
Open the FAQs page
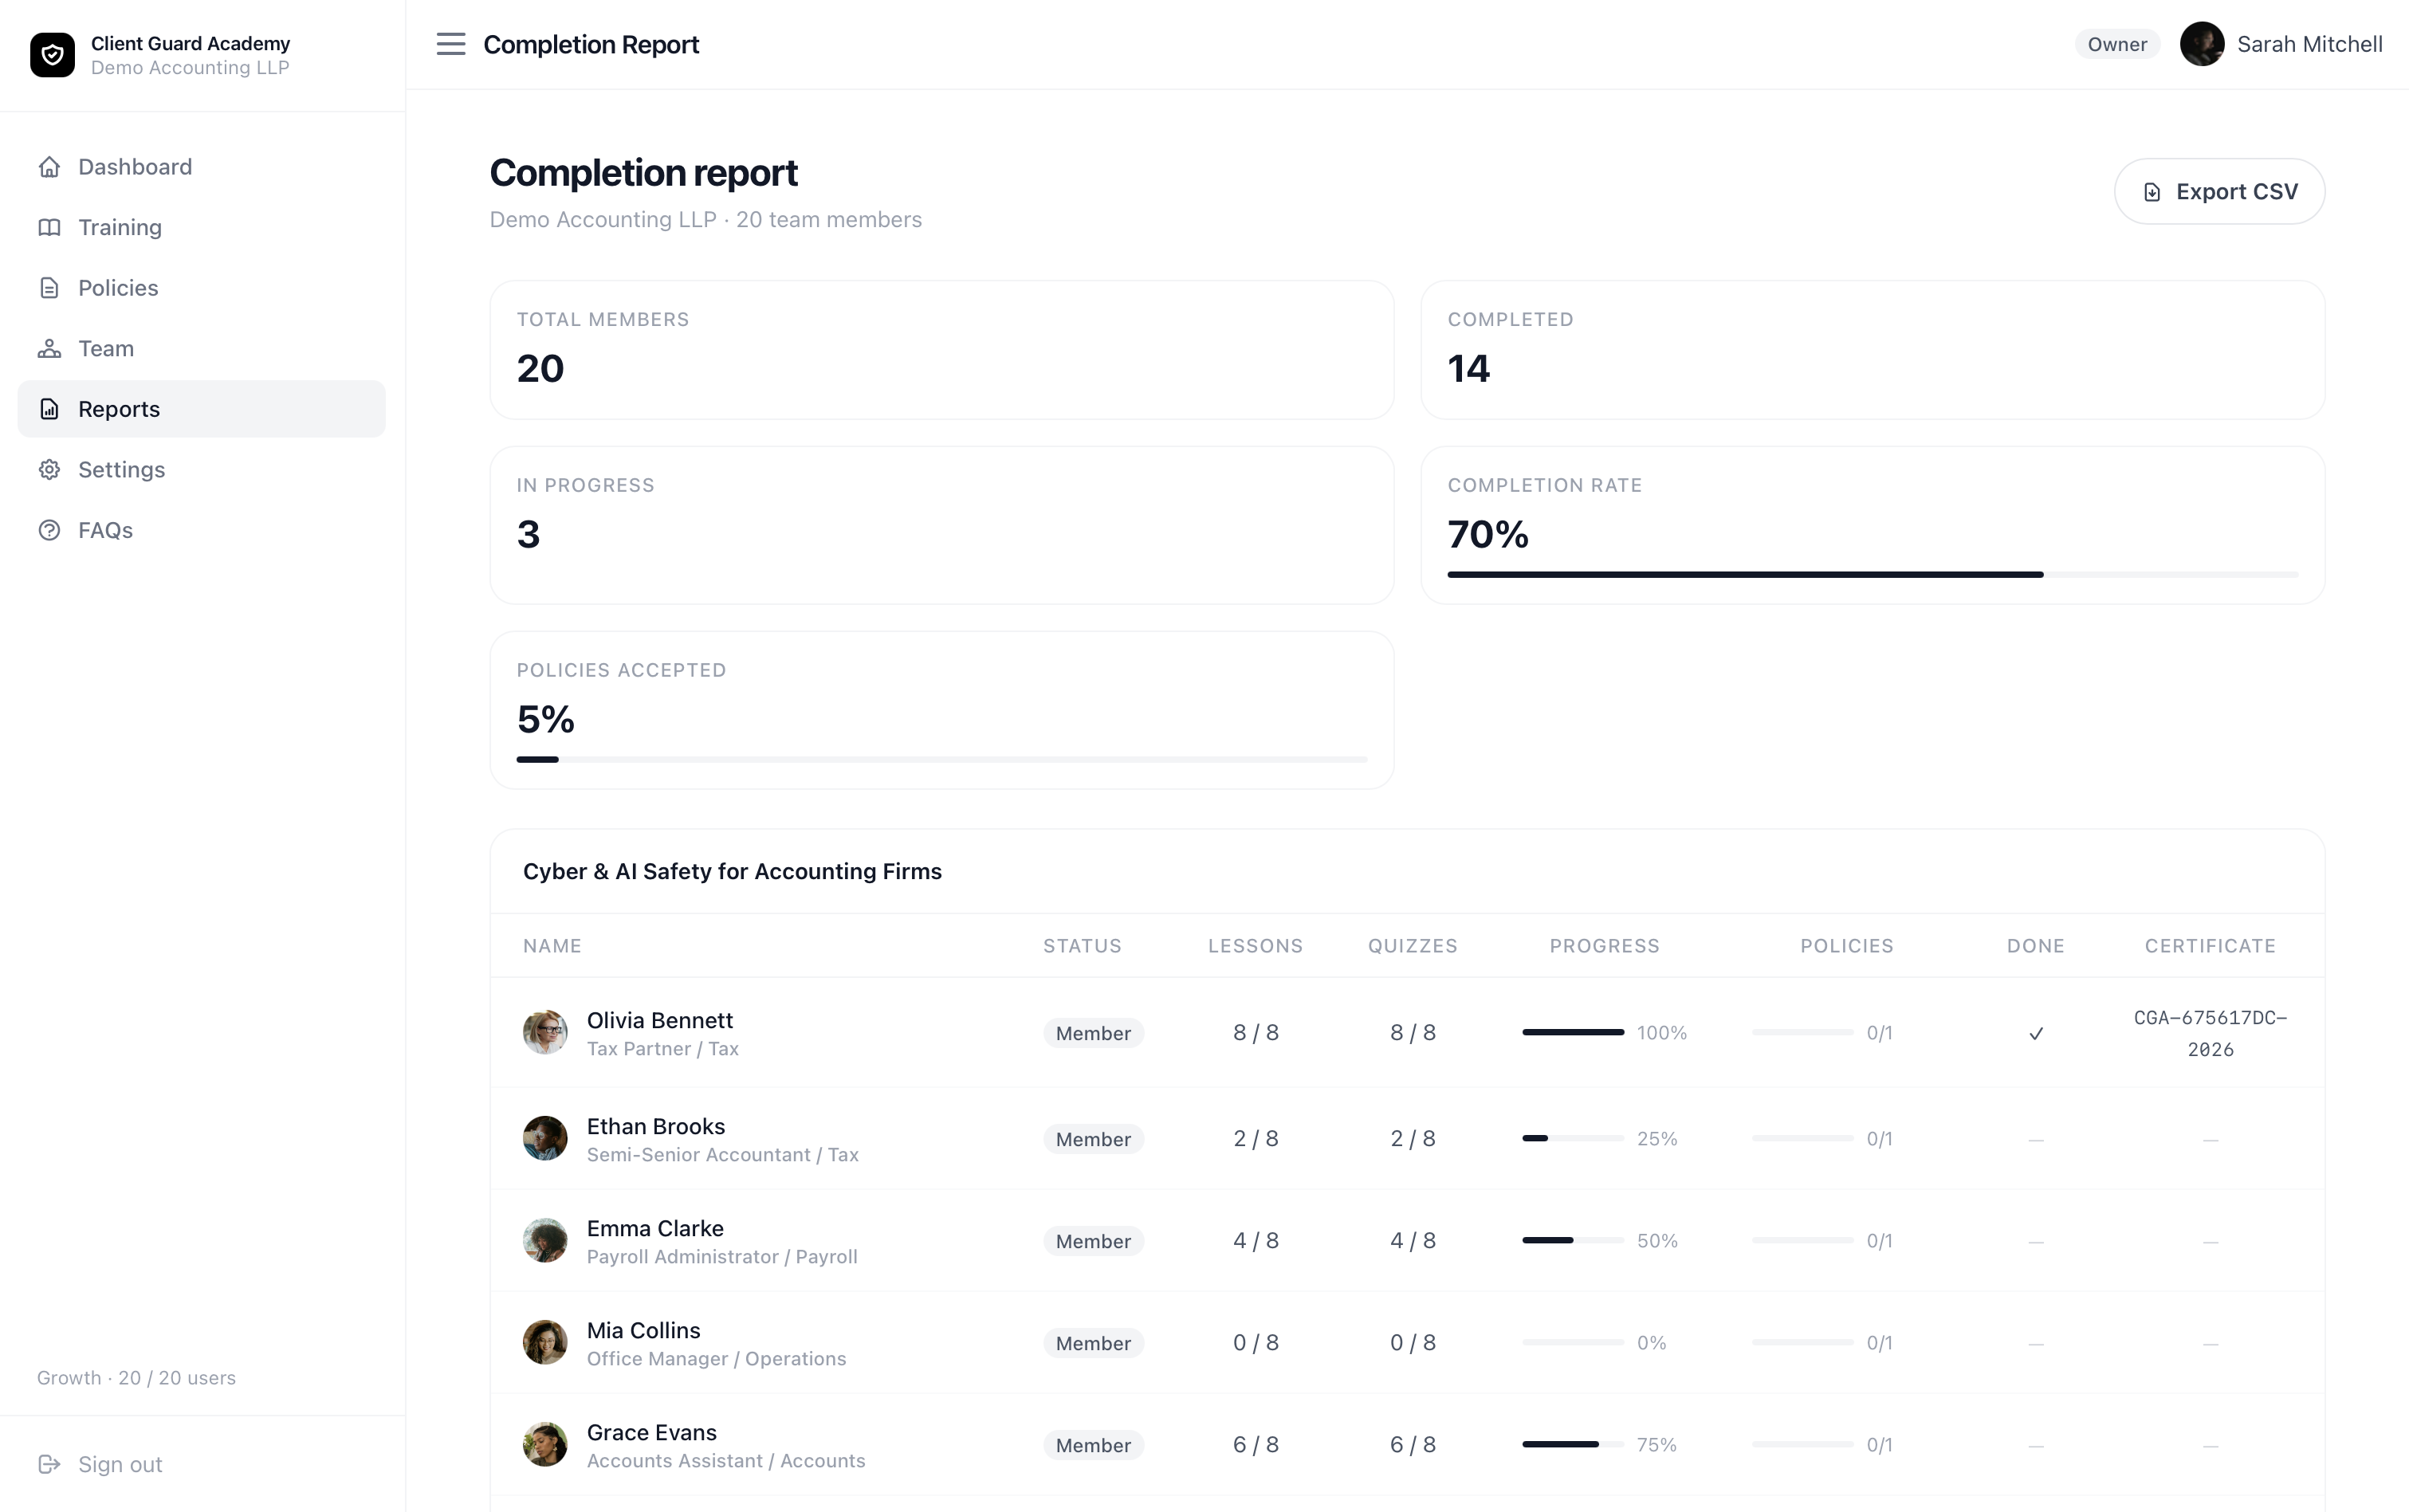coord(201,530)
